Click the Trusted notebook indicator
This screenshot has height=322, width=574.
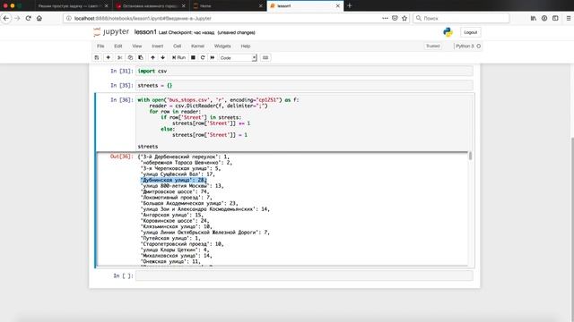coord(432,46)
